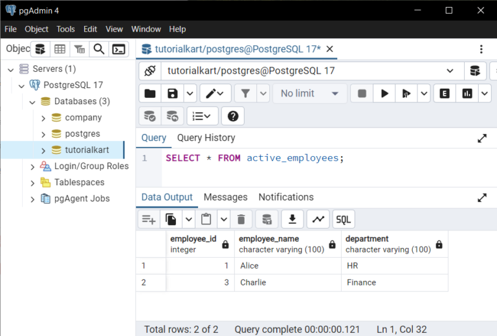Switch to the Notifications tab
The width and height of the screenshot is (497, 336).
point(286,197)
